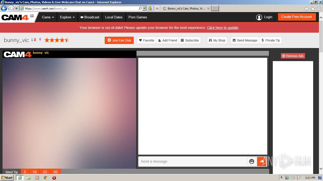Image resolution: width=323 pixels, height=181 pixels.
Task: Click the Send a message input field
Action: 193,161
